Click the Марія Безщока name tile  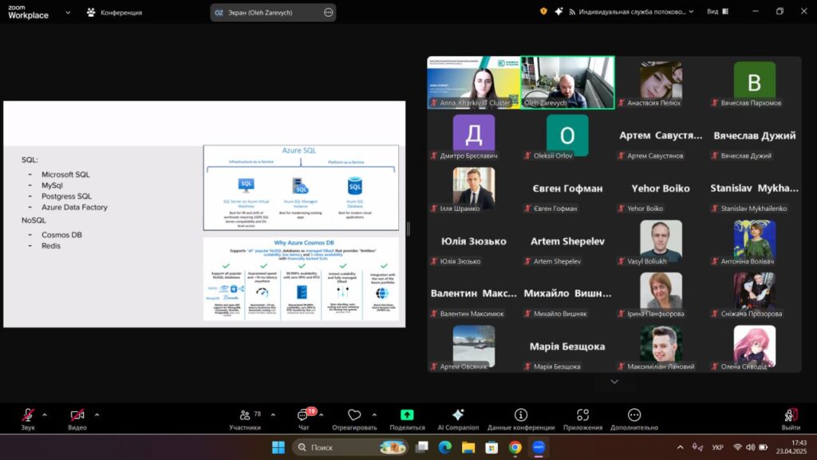[x=567, y=346]
